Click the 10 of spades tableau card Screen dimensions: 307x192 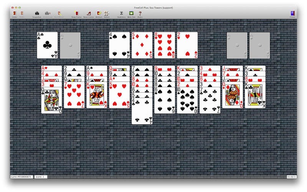187,101
